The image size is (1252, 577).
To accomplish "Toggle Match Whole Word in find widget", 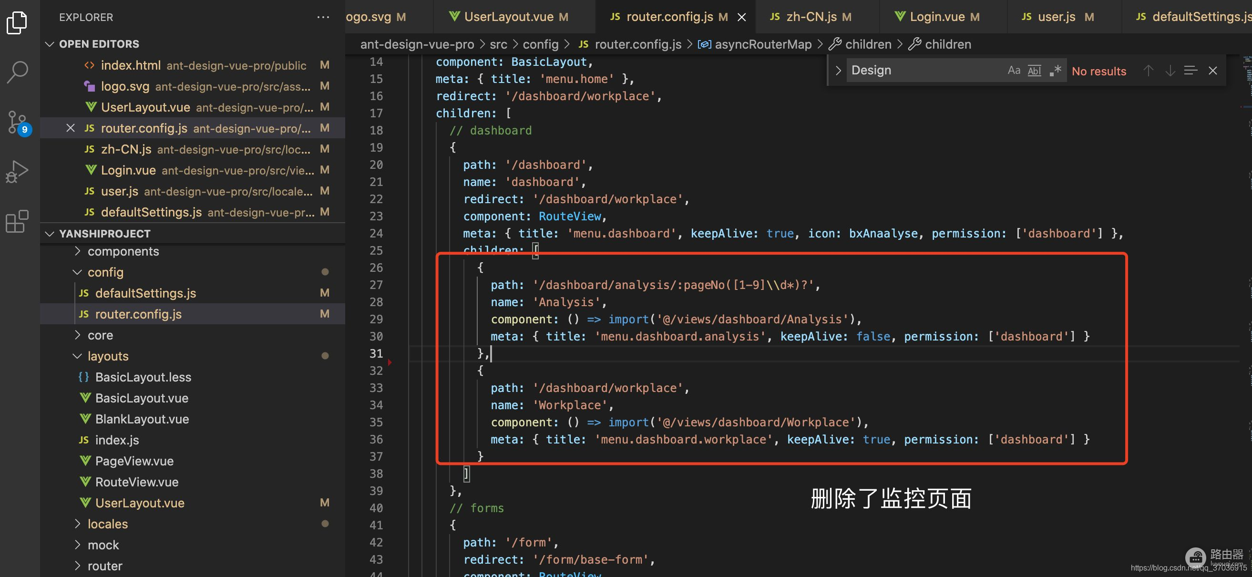I will pyautogui.click(x=1034, y=71).
